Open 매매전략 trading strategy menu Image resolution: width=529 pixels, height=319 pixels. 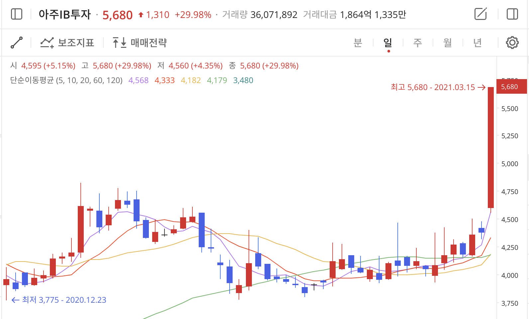(140, 43)
